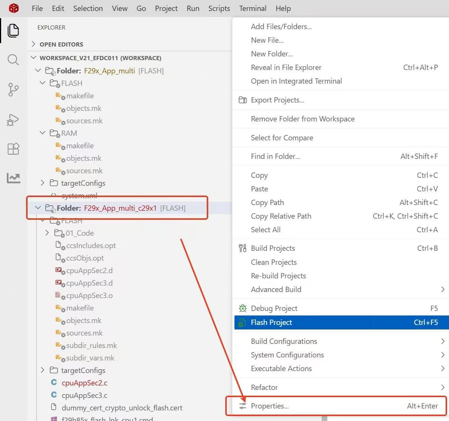Select Clean Projects in context menu

[x=341, y=262]
